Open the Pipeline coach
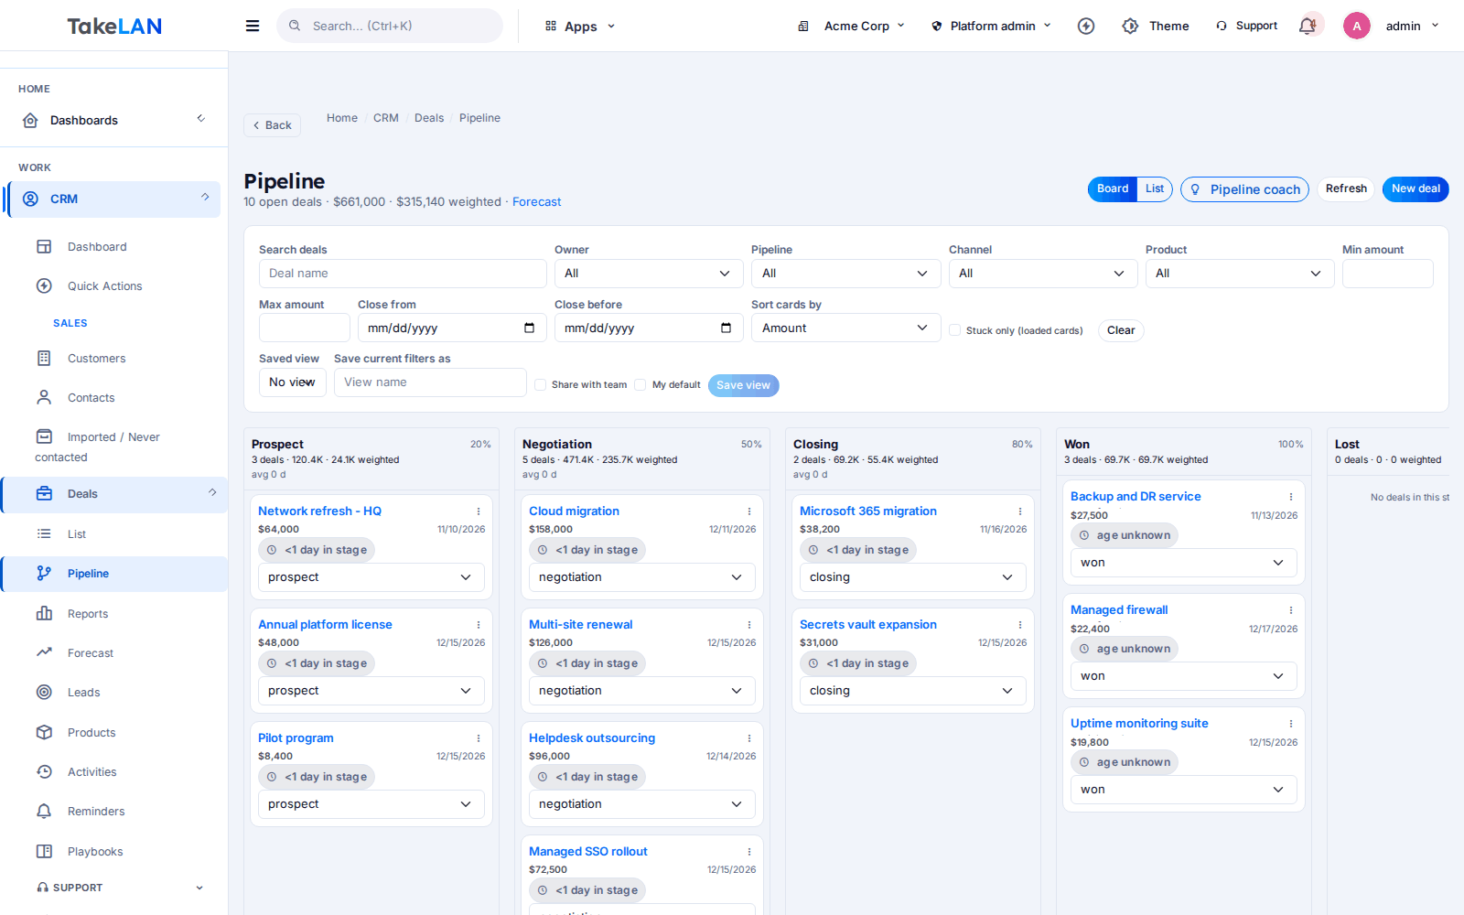The width and height of the screenshot is (1464, 915). coord(1244,189)
